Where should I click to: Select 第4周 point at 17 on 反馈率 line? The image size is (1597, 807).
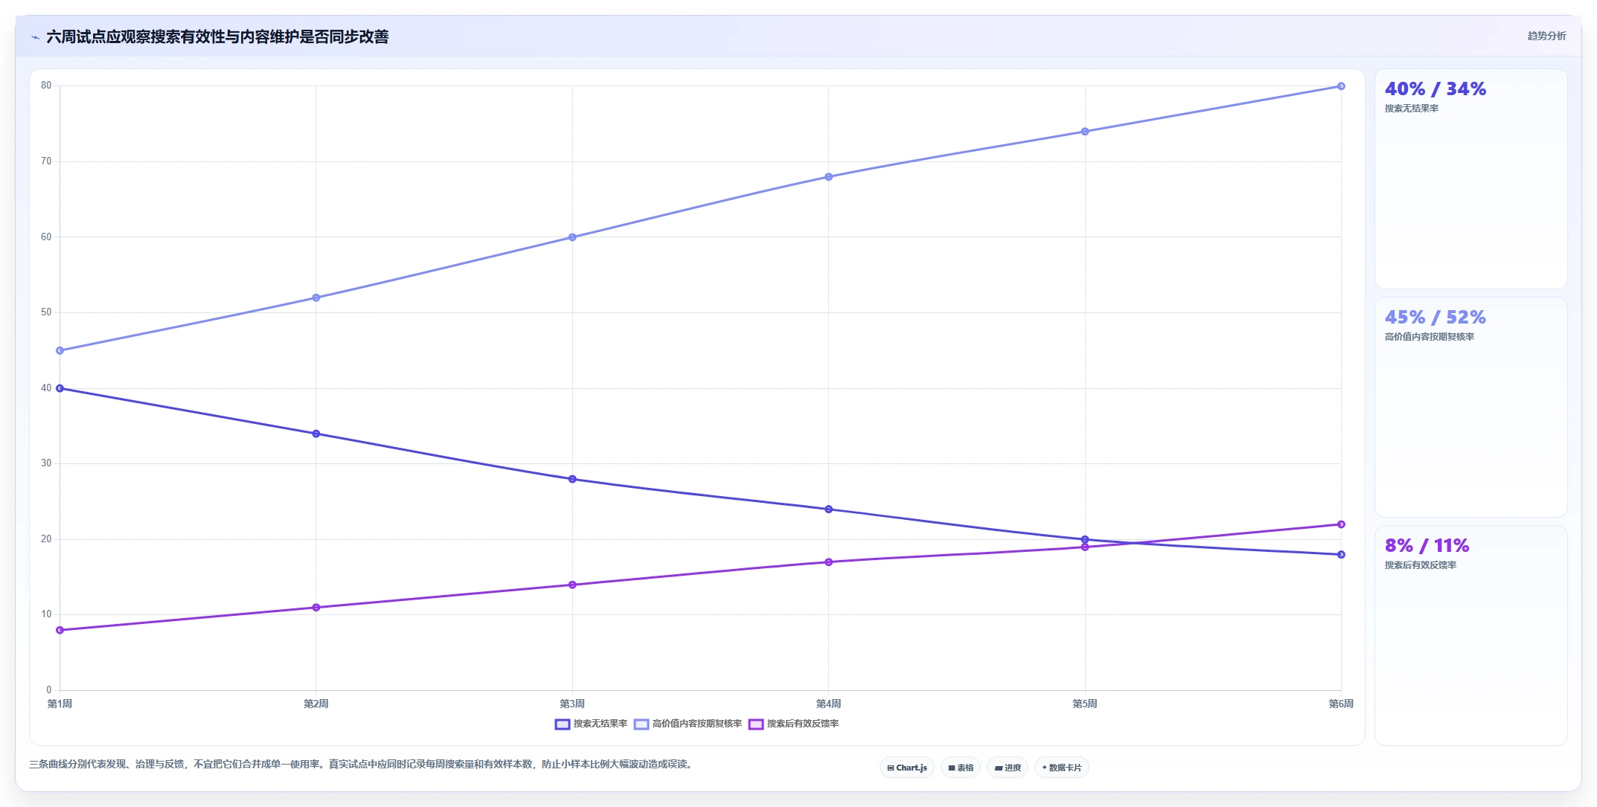click(828, 562)
